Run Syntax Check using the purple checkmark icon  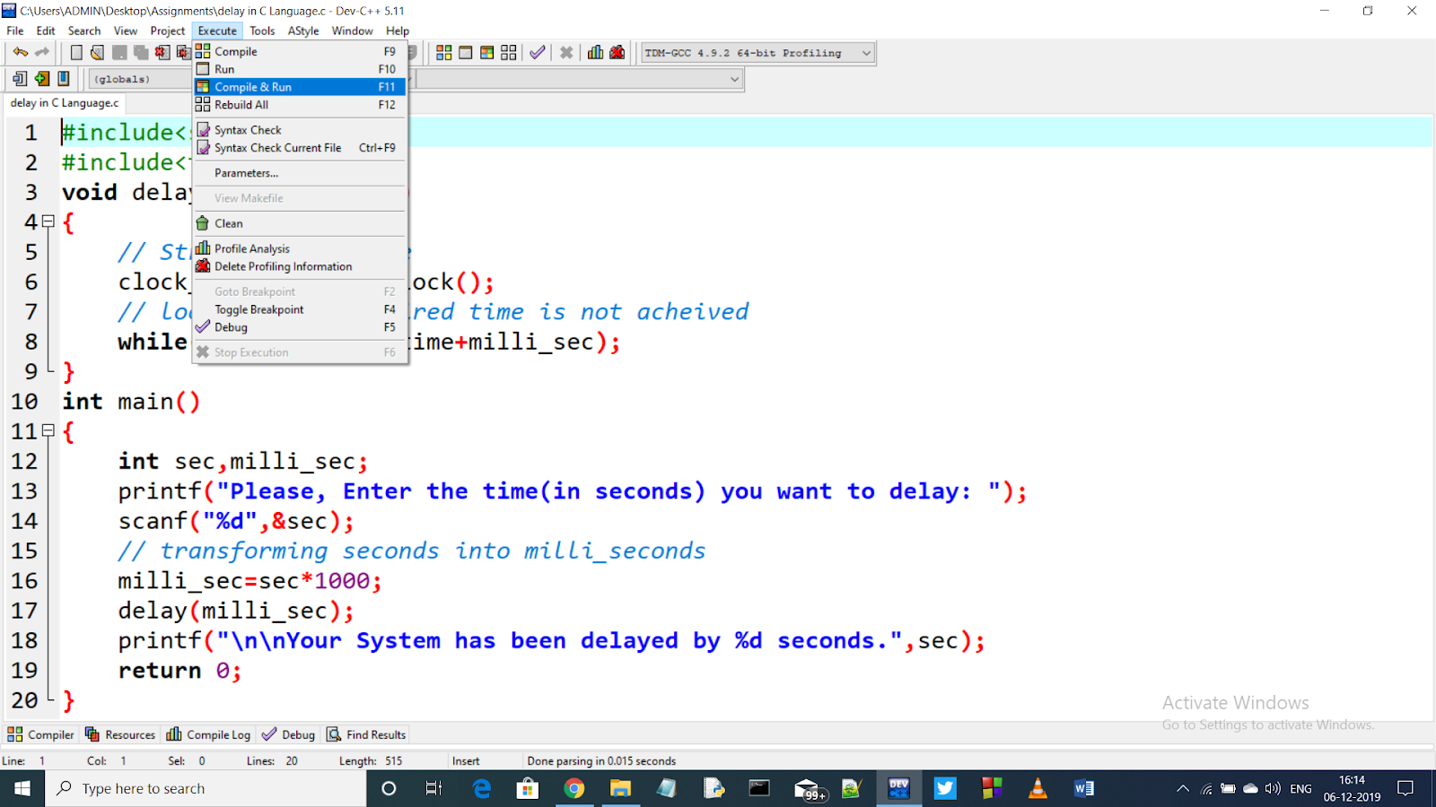point(537,52)
